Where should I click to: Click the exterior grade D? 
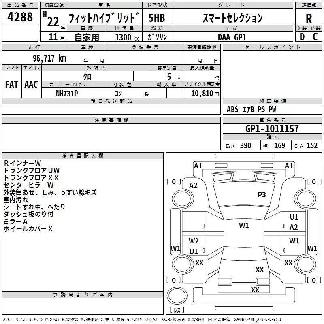coord(302,37)
